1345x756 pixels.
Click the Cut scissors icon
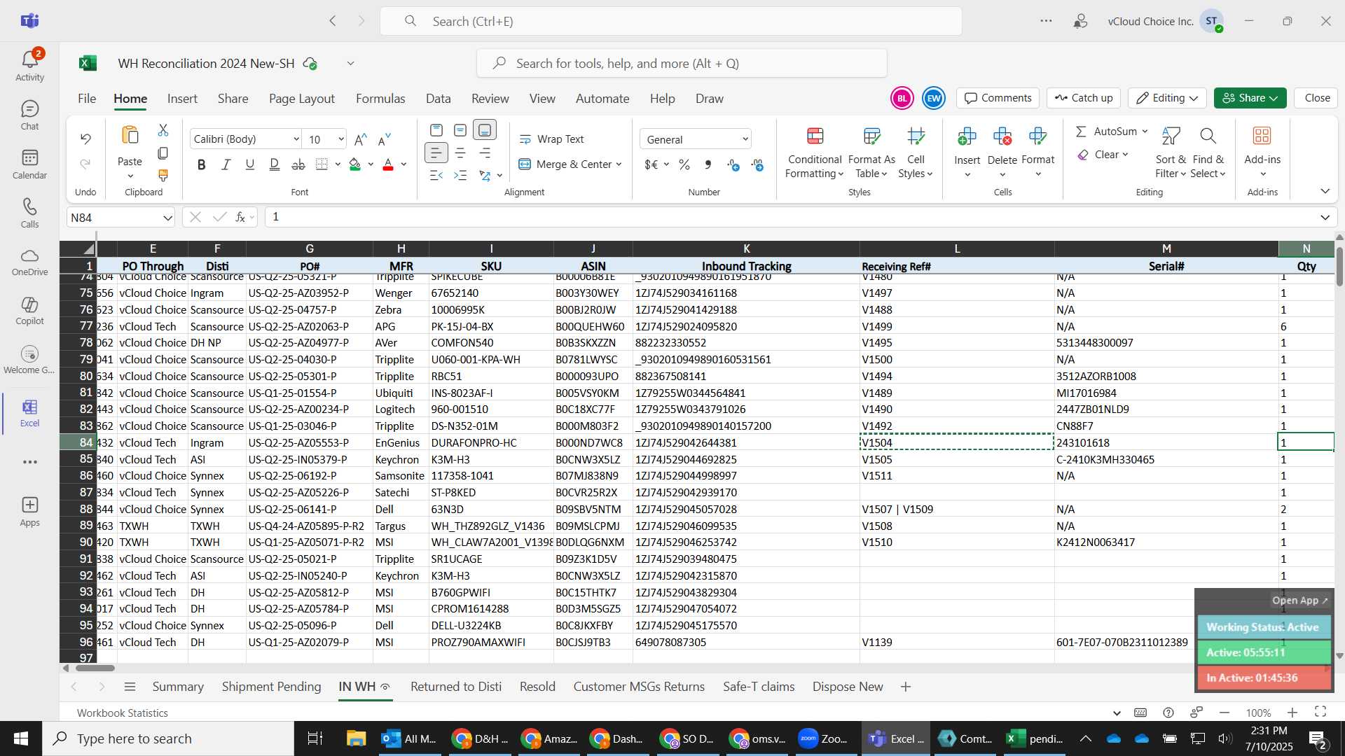[163, 130]
